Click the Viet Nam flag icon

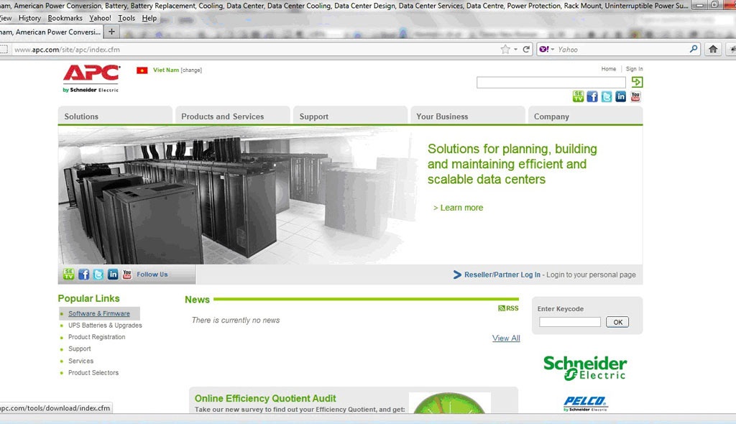click(142, 70)
